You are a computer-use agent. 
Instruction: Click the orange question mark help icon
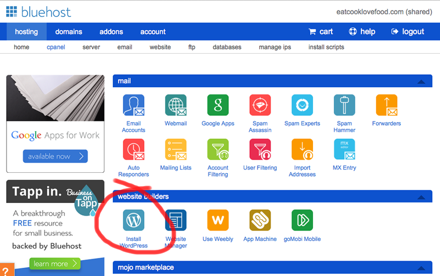pos(6,270)
